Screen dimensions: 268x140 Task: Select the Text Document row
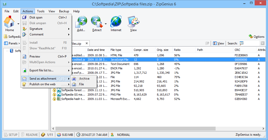click(x=159, y=64)
